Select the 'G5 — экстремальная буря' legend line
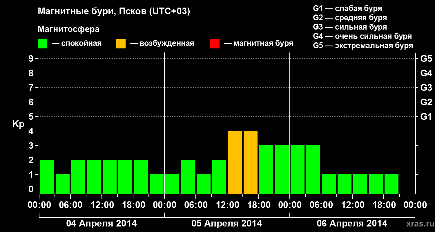The image size is (435, 232). click(x=363, y=45)
